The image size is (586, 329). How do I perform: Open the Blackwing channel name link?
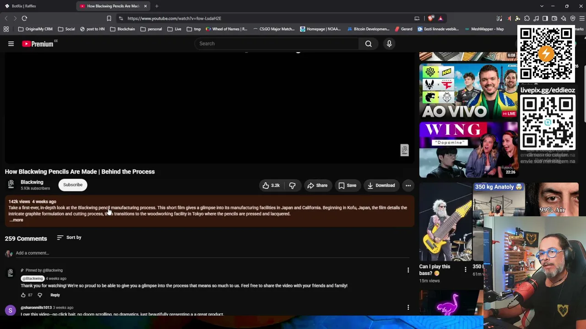32,182
